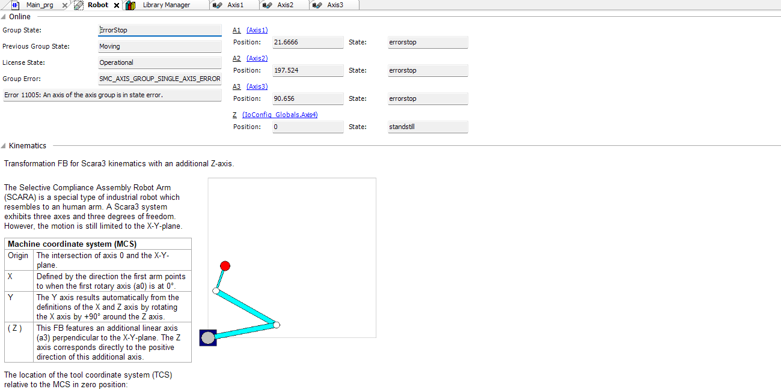Click the Main_prg program icon

pyautogui.click(x=16, y=5)
